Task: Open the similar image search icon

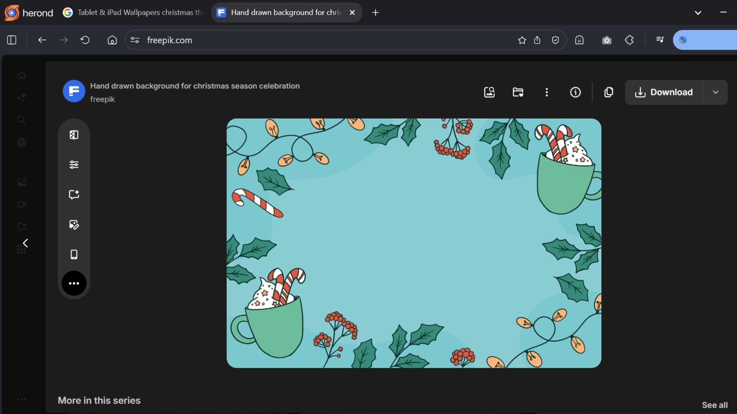Action: pos(489,92)
